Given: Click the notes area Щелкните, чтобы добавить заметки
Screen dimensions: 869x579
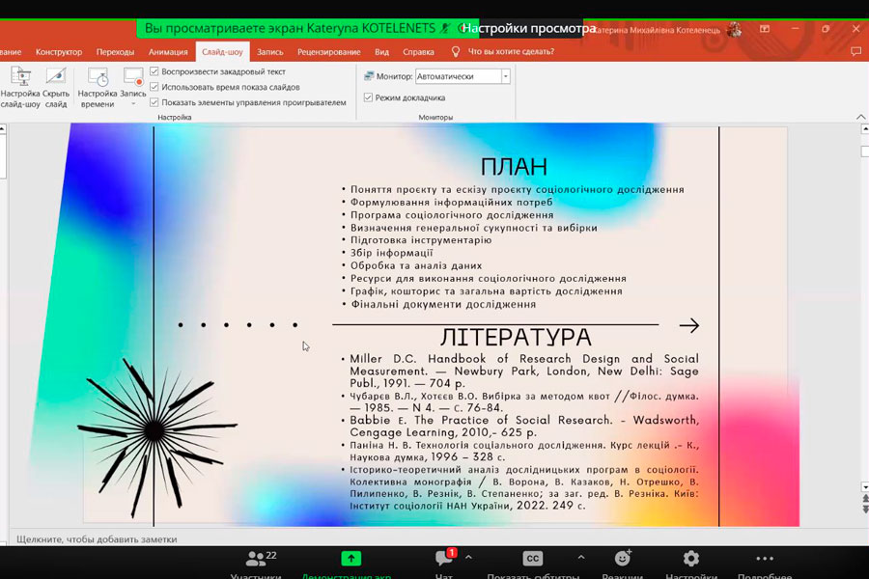Looking at the screenshot, I should [x=97, y=539].
